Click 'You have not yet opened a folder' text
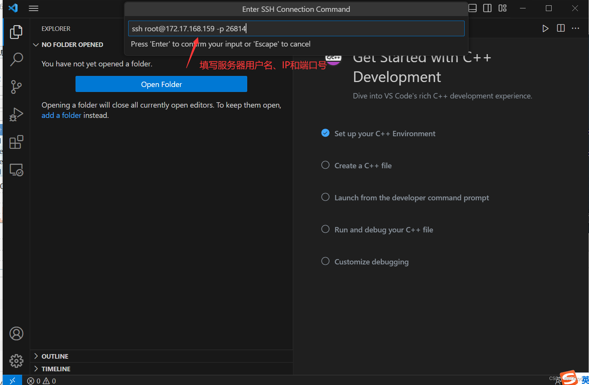Image resolution: width=589 pixels, height=385 pixels. point(97,64)
